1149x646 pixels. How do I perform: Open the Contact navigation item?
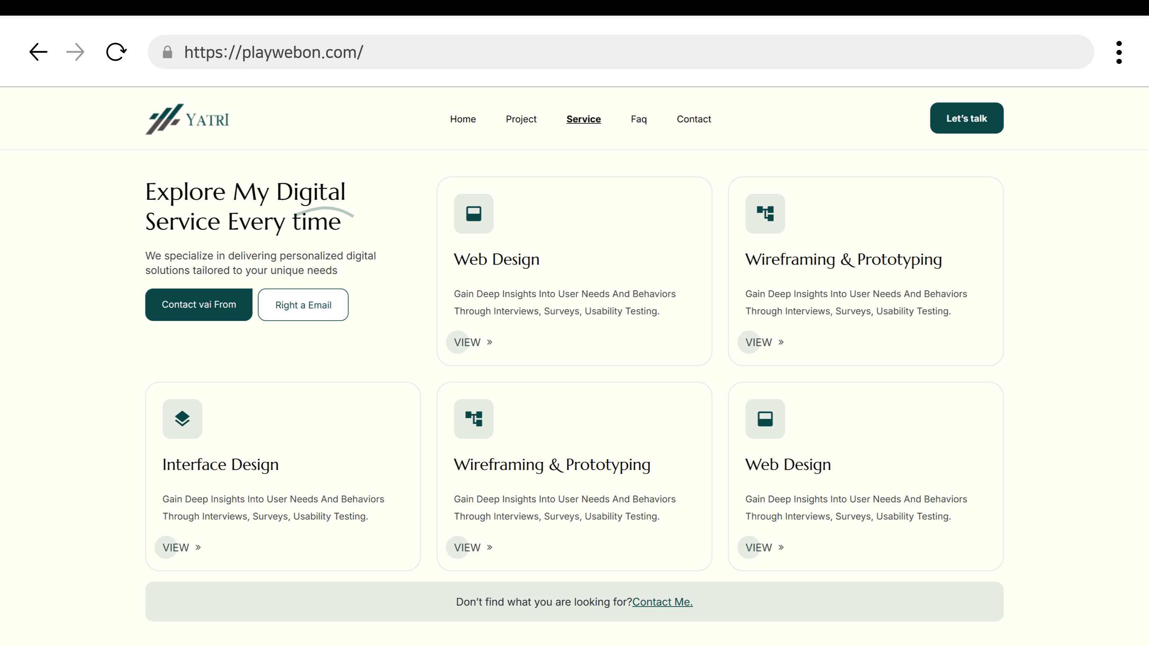pos(693,119)
